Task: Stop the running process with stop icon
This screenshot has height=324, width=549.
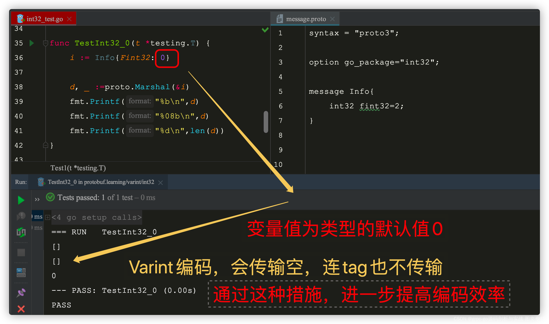Action: click(21, 252)
